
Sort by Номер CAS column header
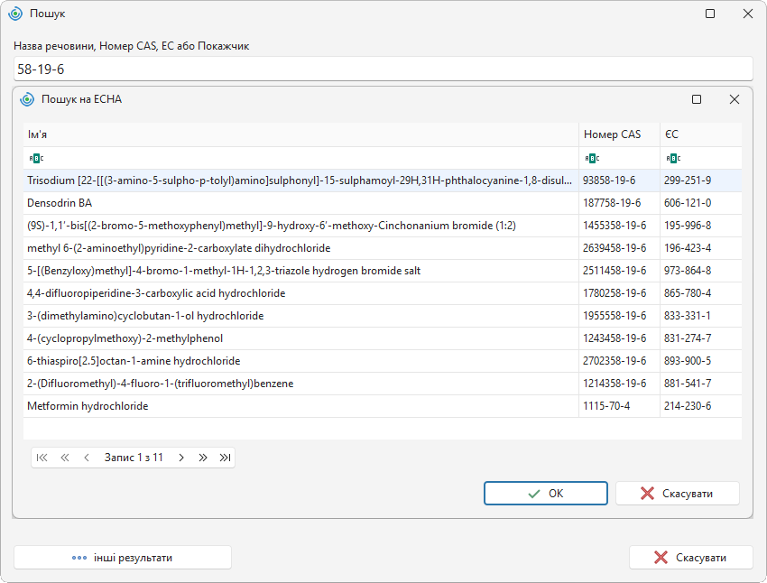point(619,134)
